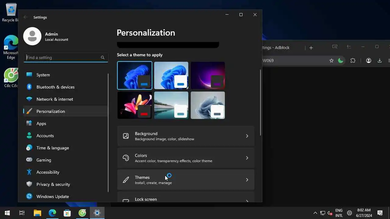The image size is (390, 219).
Task: Click the System icon in Settings sidebar
Action: [x=29, y=75]
